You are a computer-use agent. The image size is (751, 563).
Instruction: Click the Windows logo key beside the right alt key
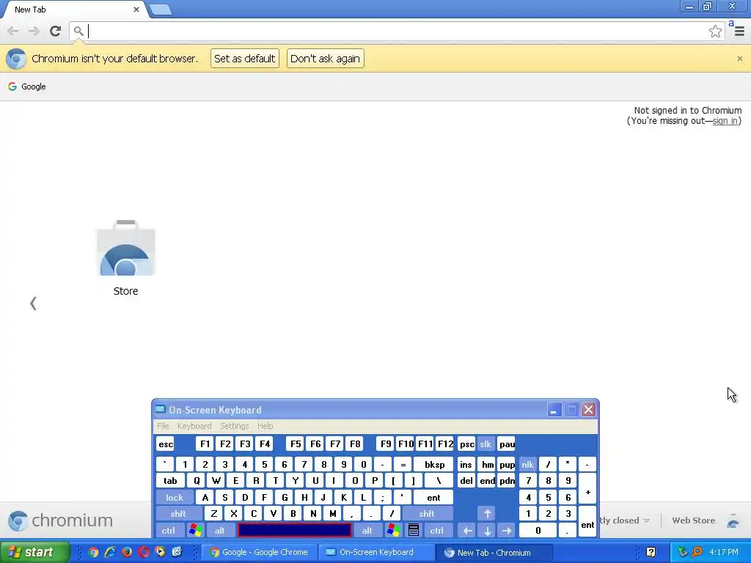[394, 530]
